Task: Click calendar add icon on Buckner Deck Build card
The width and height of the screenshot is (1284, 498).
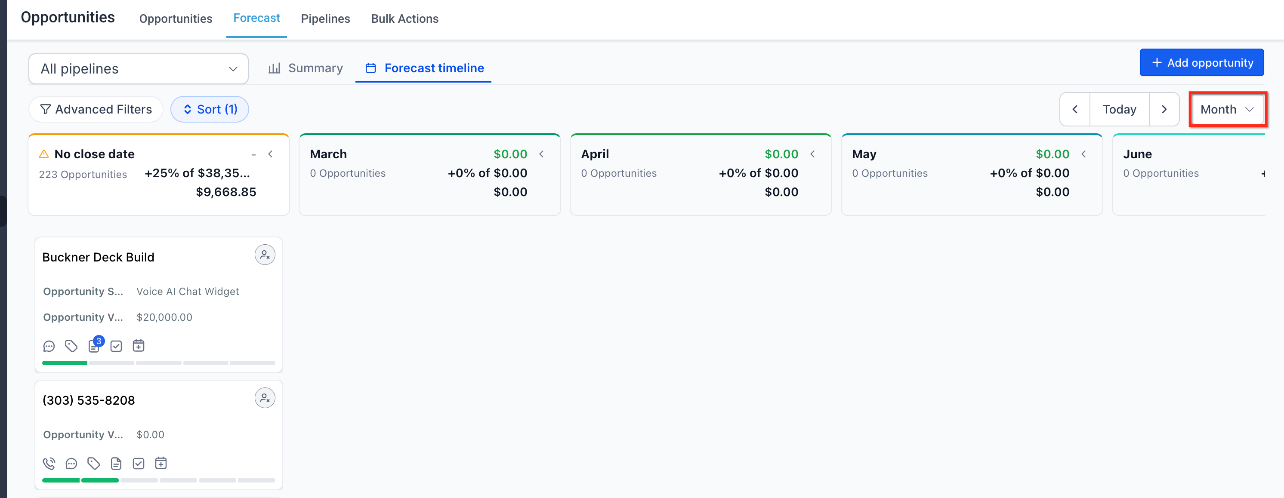Action: click(x=139, y=346)
